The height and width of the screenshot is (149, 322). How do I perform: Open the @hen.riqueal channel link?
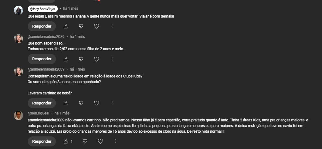[39, 113]
